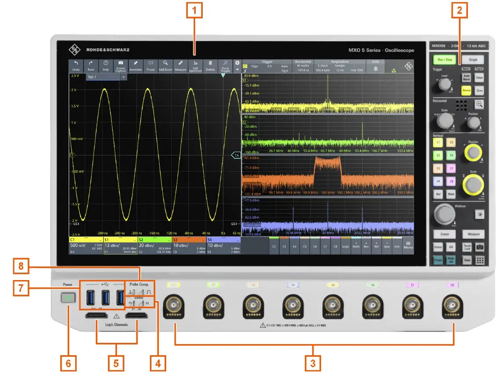Click the C8 BNC input connector
The height and width of the screenshot is (374, 497).
452,306
